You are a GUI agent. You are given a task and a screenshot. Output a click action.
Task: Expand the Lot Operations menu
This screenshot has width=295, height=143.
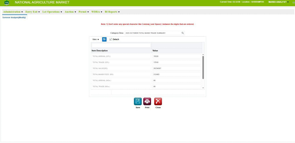pyautogui.click(x=52, y=12)
